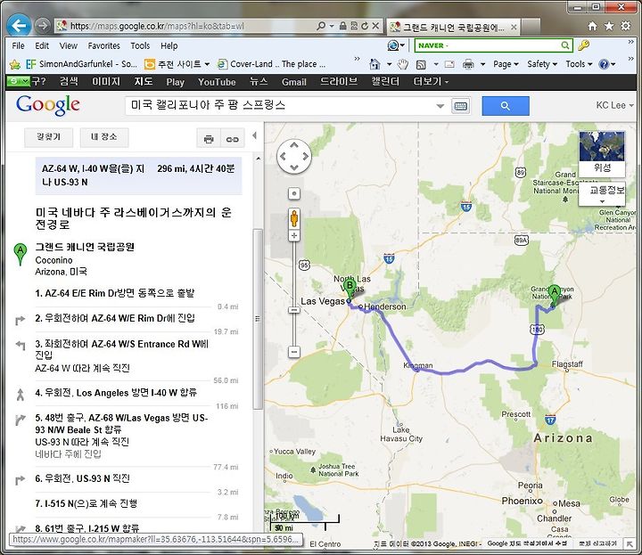Open the KC Lee account dropdown
Image resolution: width=642 pixels, height=555 pixels.
(614, 105)
